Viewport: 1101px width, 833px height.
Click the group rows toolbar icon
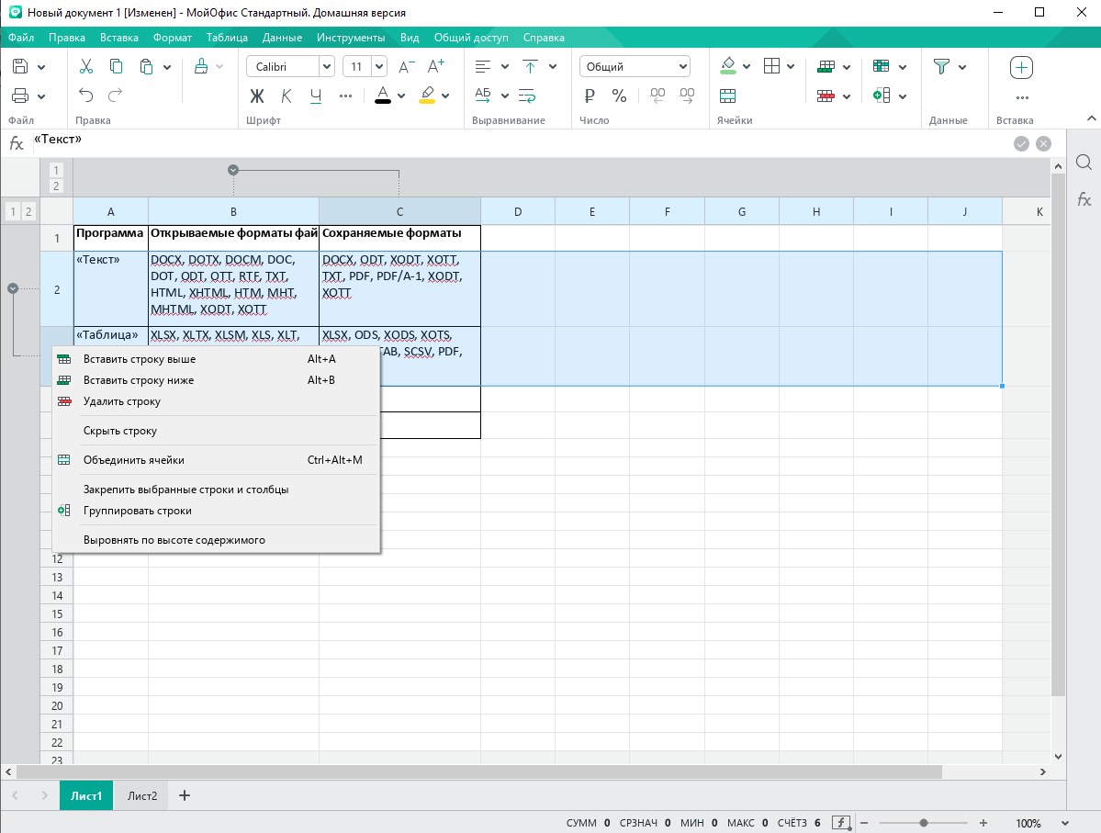(x=882, y=96)
